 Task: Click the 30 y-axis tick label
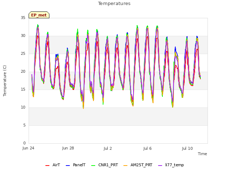[x=23, y=36]
